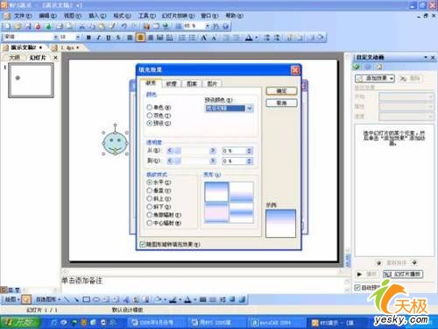Open the File (文件) menu

coord(23,16)
